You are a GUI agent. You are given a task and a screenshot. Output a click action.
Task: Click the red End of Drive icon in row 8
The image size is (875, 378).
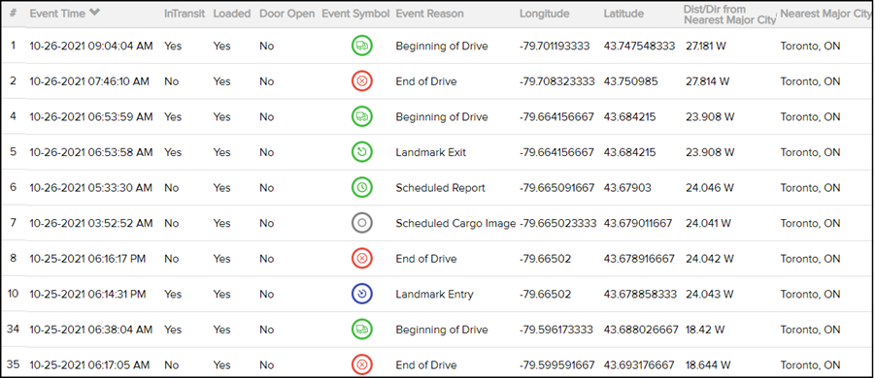pyautogui.click(x=361, y=259)
